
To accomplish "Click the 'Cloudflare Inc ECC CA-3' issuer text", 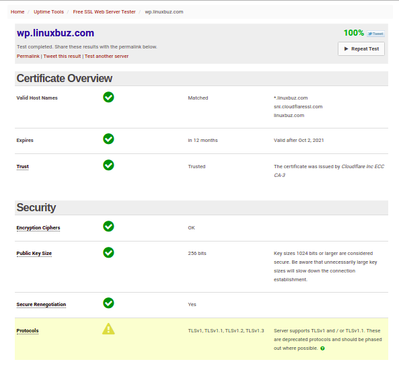I will (329, 171).
